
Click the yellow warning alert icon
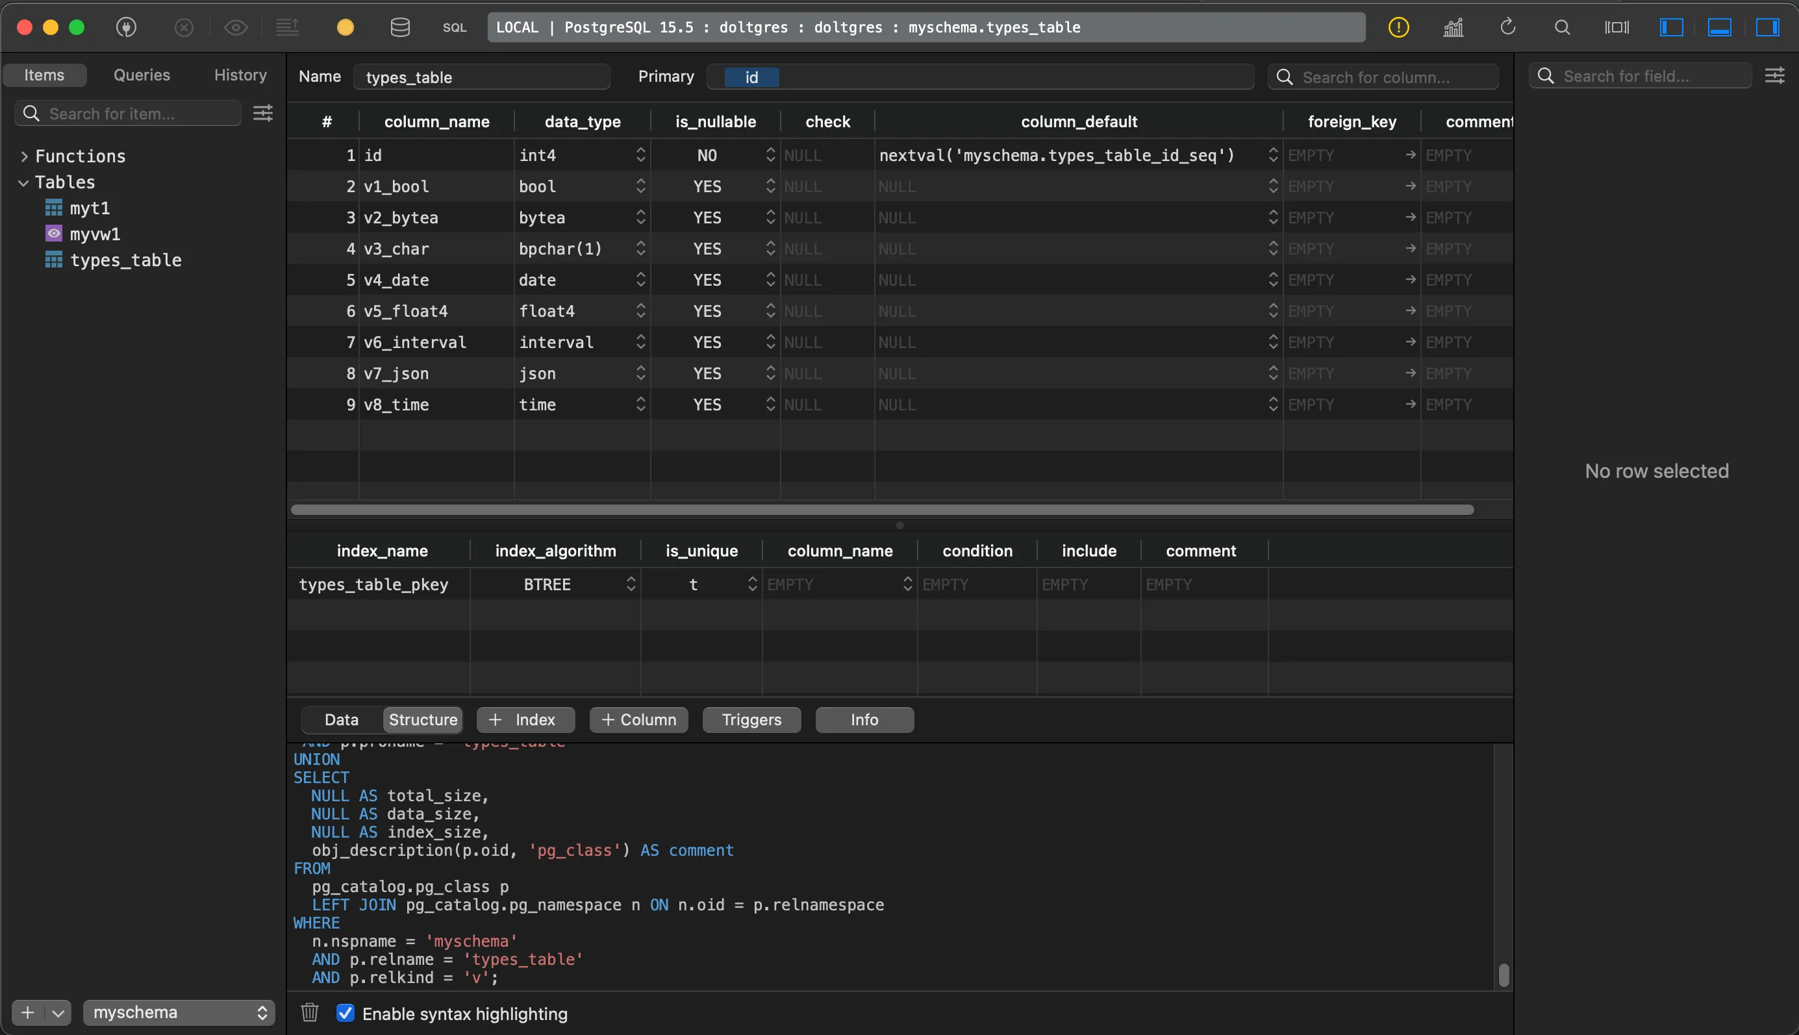1398,28
